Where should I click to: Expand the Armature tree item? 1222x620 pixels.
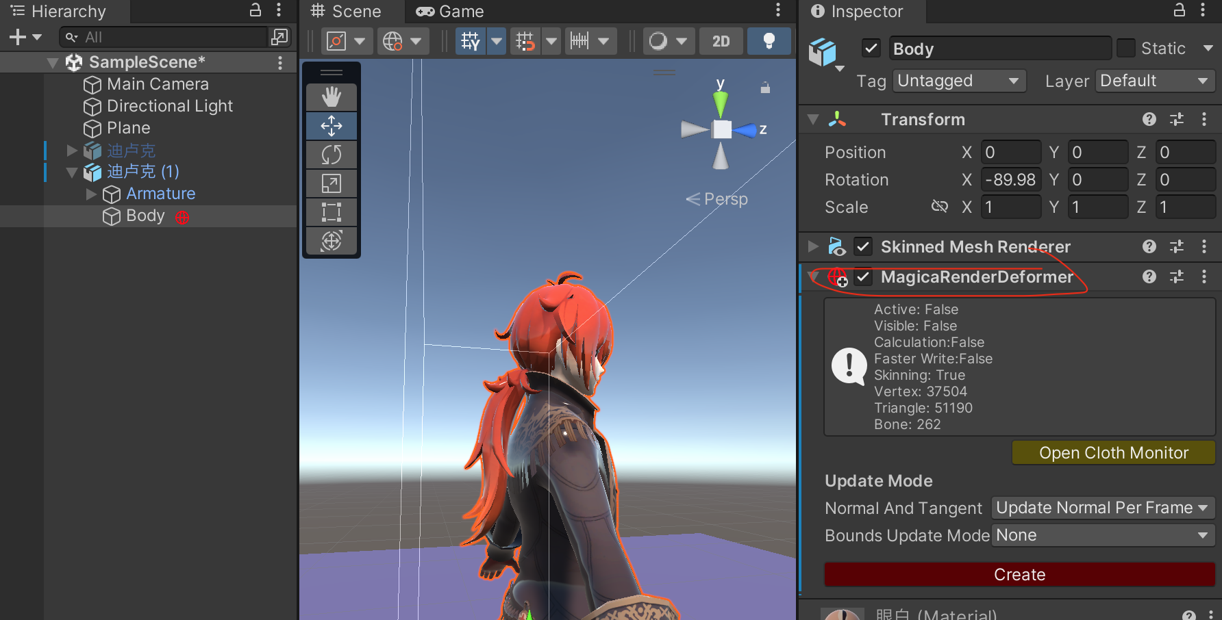click(91, 194)
